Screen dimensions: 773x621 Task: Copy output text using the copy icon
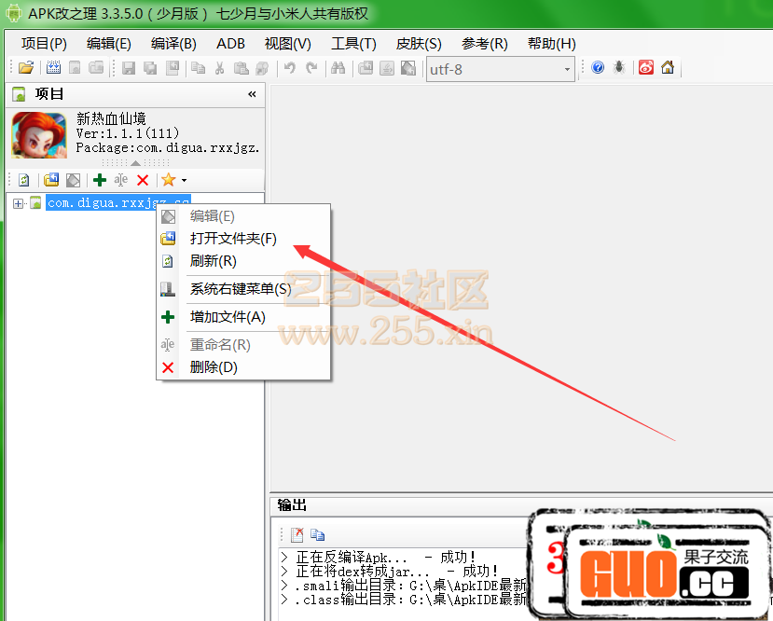point(317,534)
